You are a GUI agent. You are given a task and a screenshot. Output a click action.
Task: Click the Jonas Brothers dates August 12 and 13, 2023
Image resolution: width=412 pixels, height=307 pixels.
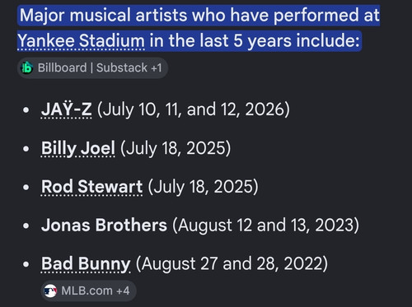(265, 226)
